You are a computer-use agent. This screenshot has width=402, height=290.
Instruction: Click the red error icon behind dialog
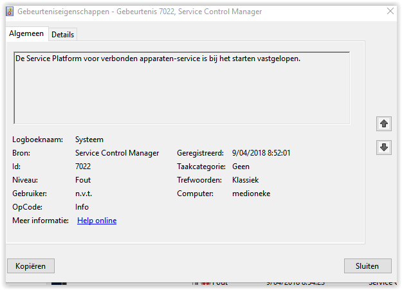coord(205,283)
